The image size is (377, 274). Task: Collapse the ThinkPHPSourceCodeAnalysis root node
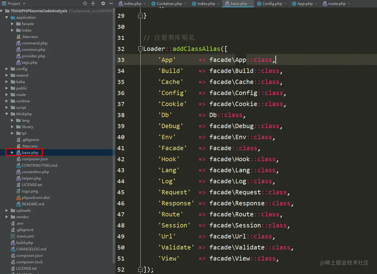pyautogui.click(x=2, y=11)
